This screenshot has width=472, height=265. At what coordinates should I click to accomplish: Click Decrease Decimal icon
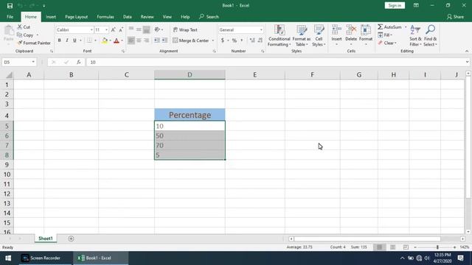point(260,40)
